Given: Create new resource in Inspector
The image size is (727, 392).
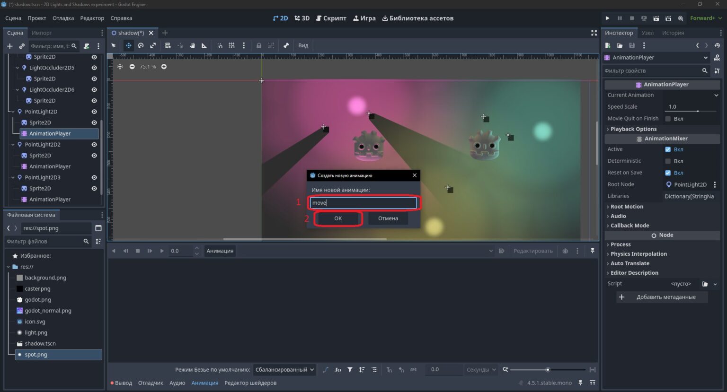Looking at the screenshot, I should coord(608,45).
